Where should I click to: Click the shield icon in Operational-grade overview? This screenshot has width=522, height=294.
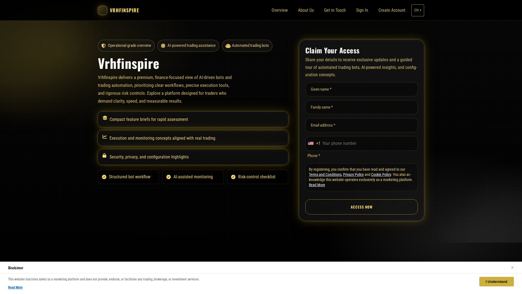point(104,46)
